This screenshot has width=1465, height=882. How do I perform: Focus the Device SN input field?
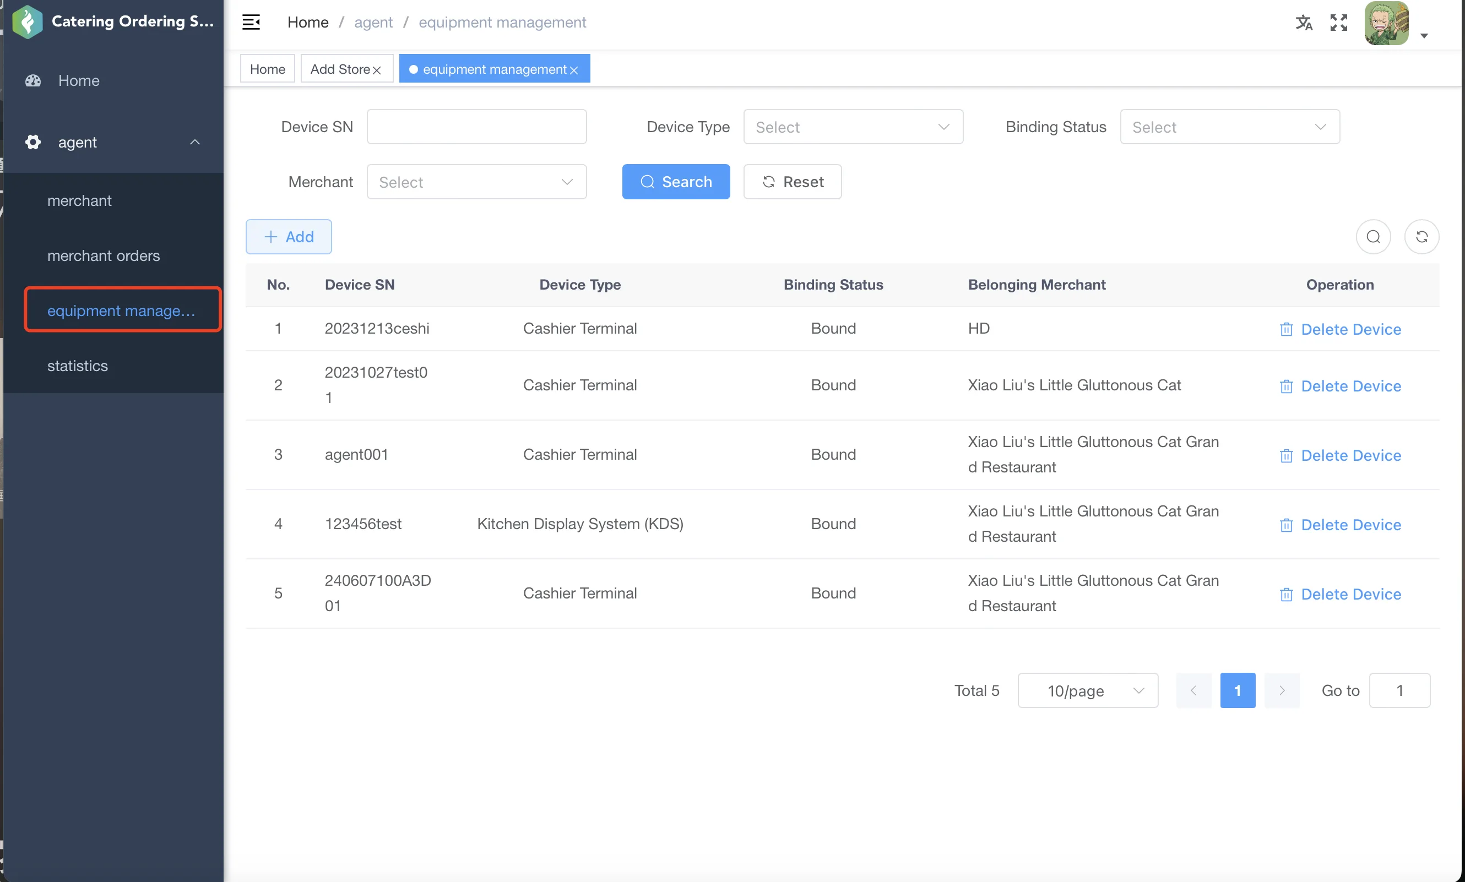477,127
